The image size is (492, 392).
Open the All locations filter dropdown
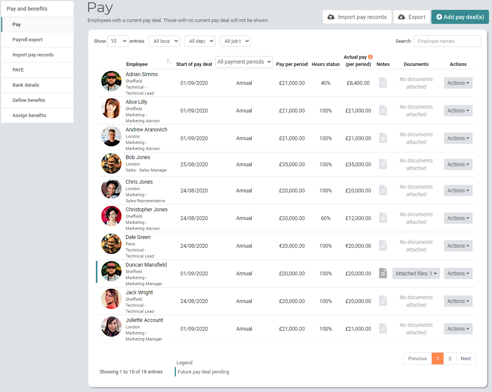[x=164, y=41]
